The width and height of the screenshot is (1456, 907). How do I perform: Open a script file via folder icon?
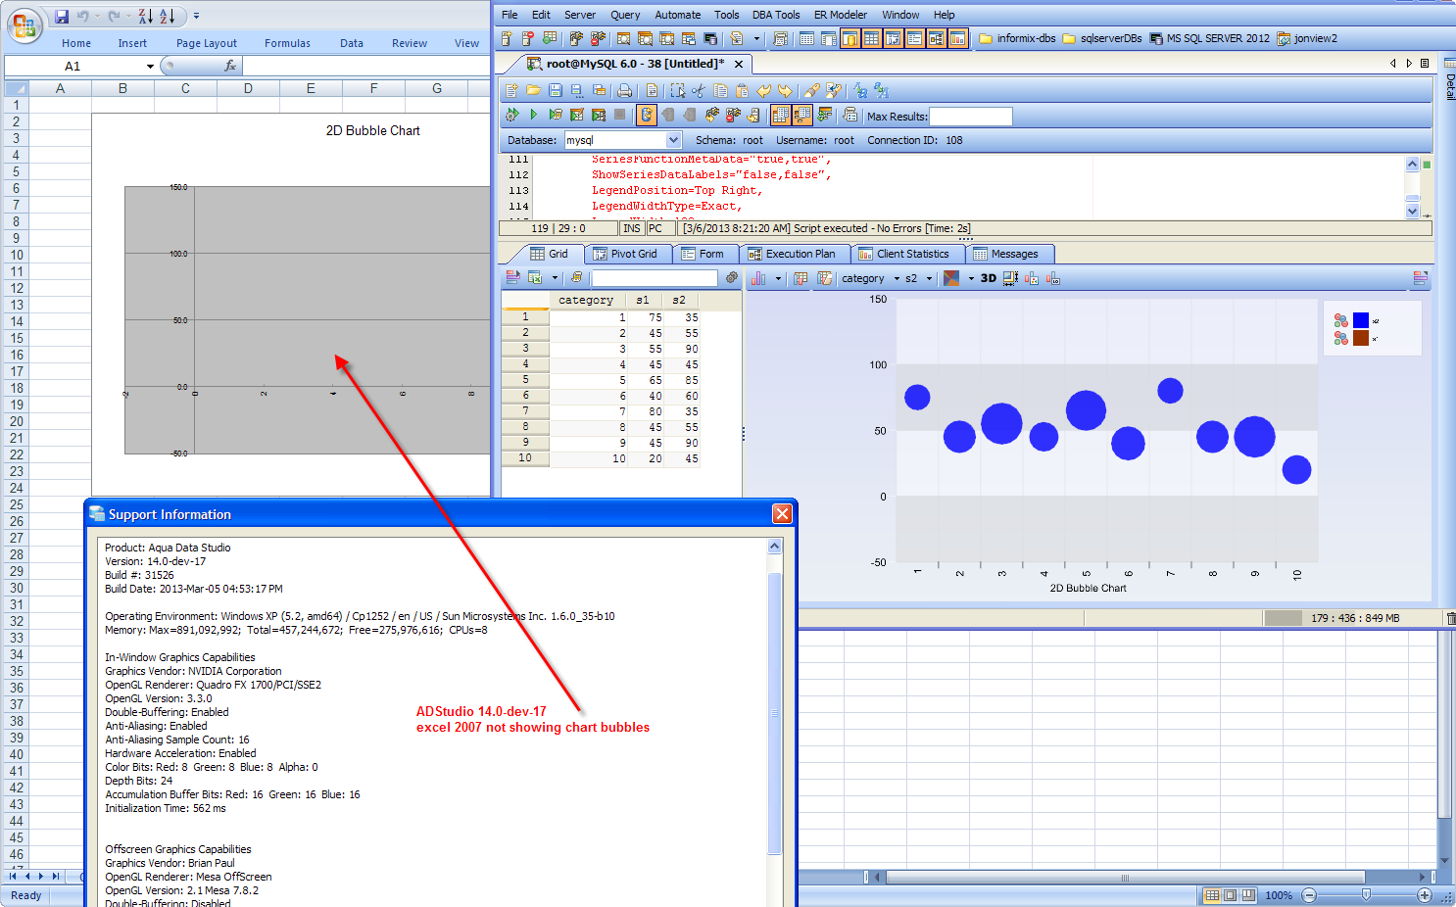(533, 90)
